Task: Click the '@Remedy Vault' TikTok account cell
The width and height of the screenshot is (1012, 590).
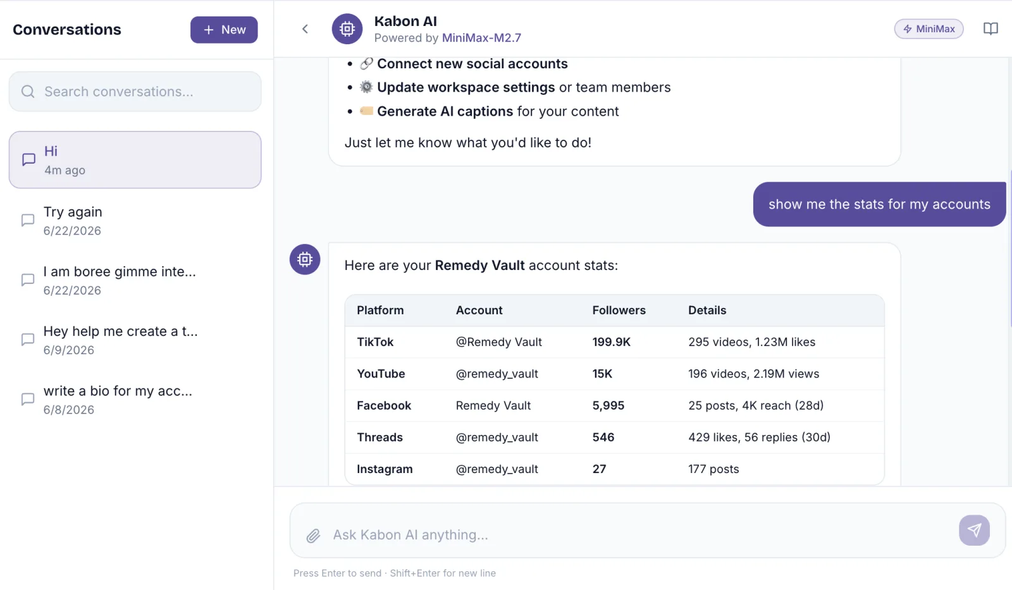Action: [499, 342]
